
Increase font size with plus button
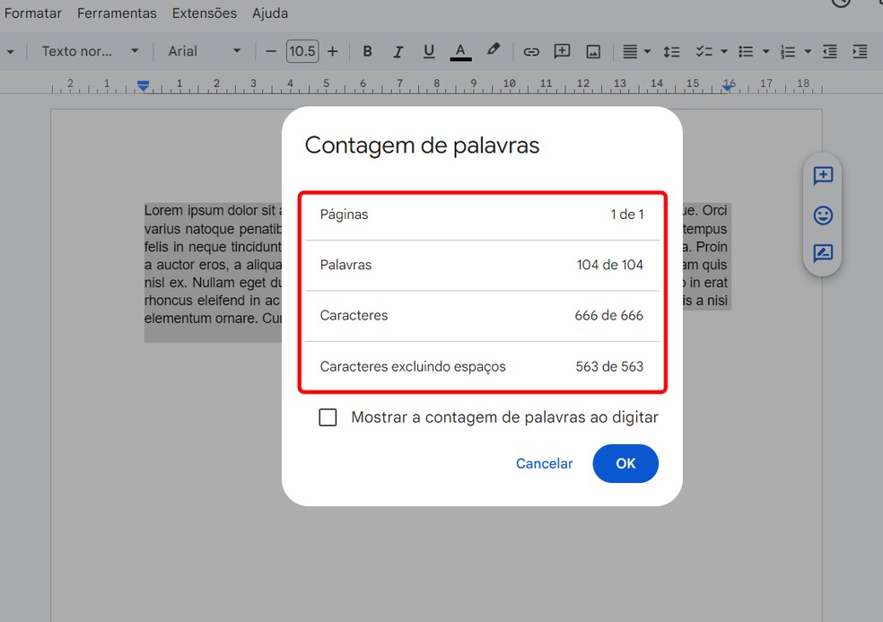click(333, 51)
